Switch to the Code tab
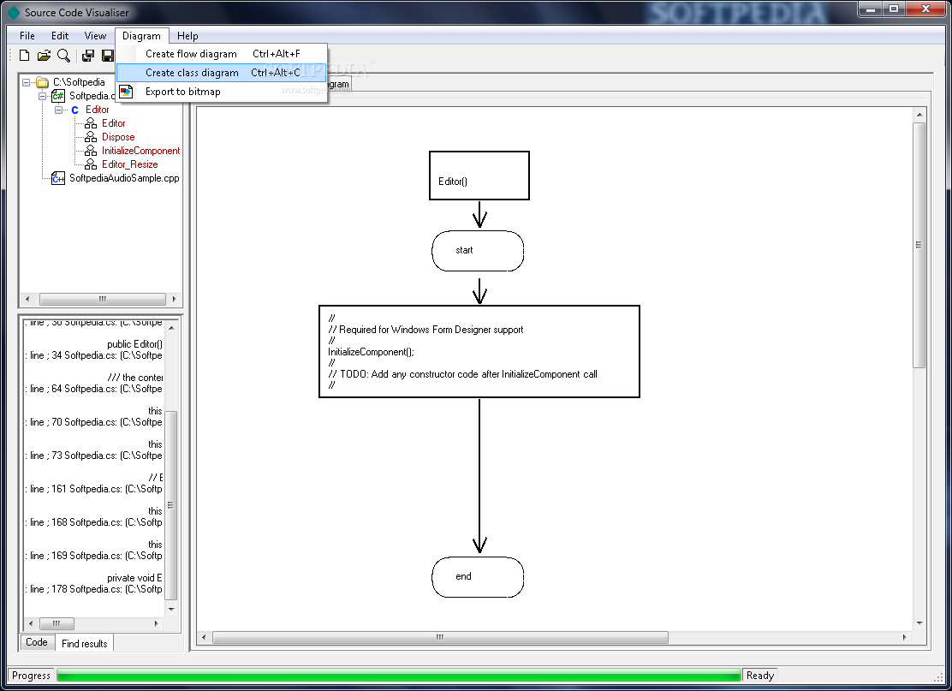The image size is (952, 691). tap(37, 642)
